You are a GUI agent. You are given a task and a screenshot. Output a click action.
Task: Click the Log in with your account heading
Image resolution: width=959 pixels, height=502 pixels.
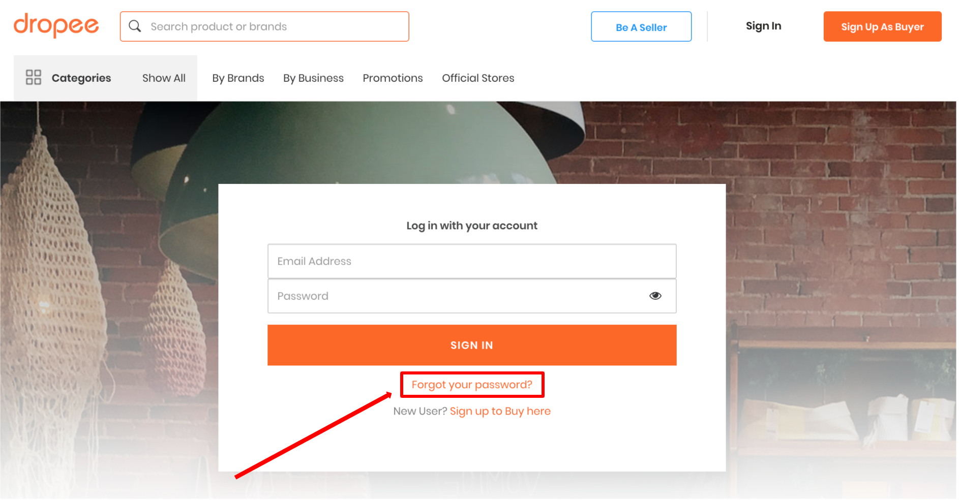pyautogui.click(x=471, y=226)
